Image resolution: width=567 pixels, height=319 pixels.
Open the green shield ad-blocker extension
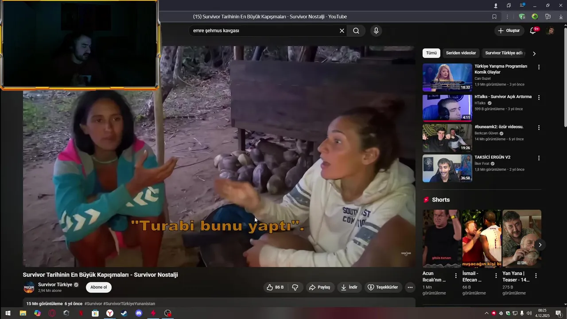522,17
